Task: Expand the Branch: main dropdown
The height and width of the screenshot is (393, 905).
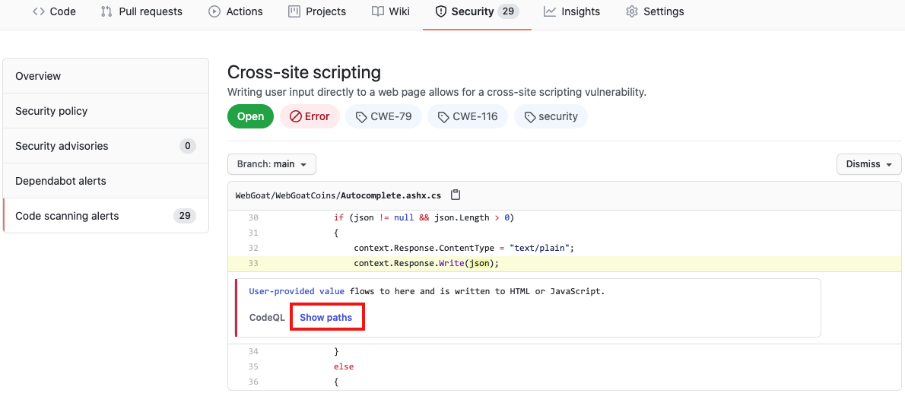Action: 271,164
